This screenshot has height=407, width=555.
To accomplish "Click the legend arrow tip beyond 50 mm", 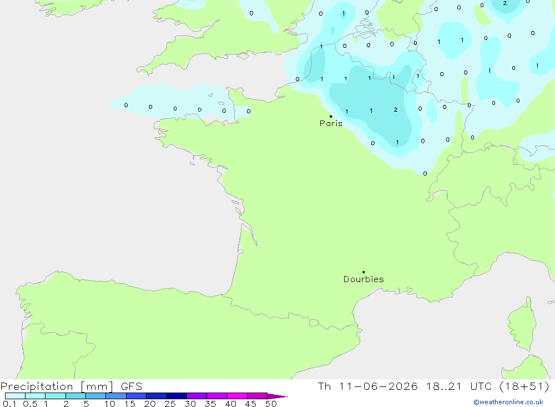I will click(278, 396).
